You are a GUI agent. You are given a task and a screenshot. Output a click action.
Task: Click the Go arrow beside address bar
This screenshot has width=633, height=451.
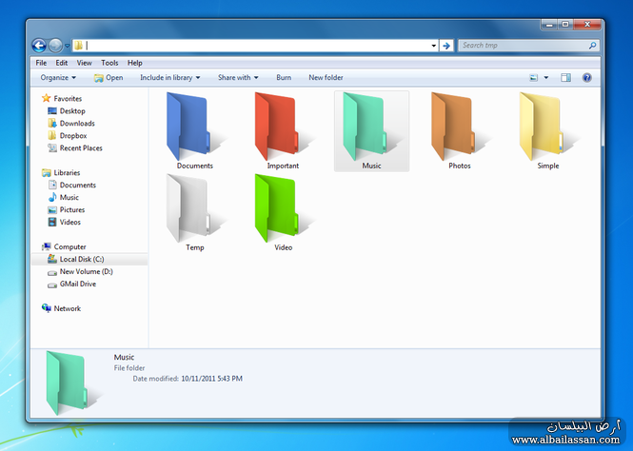446,46
